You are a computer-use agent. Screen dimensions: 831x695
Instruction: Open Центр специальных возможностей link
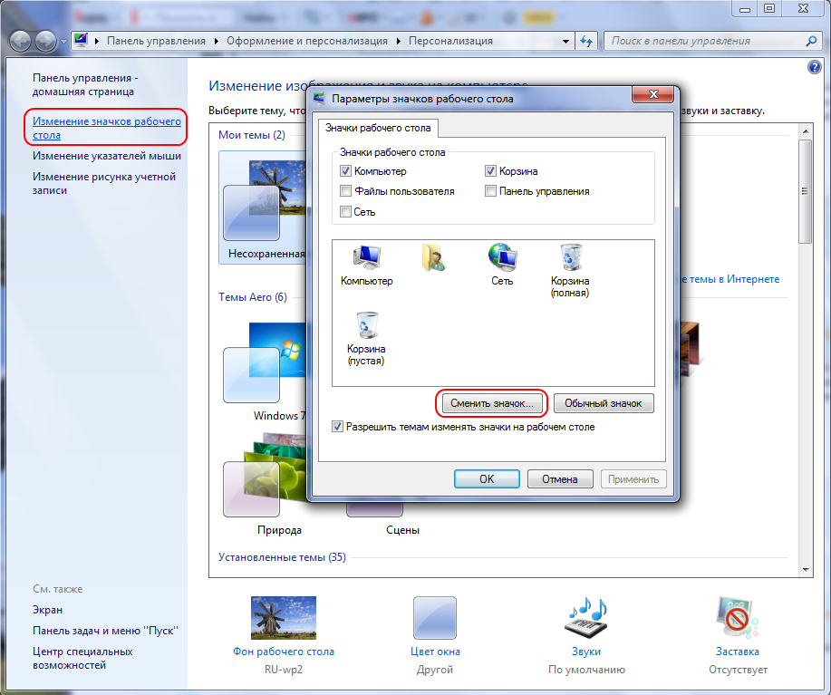[x=82, y=658]
